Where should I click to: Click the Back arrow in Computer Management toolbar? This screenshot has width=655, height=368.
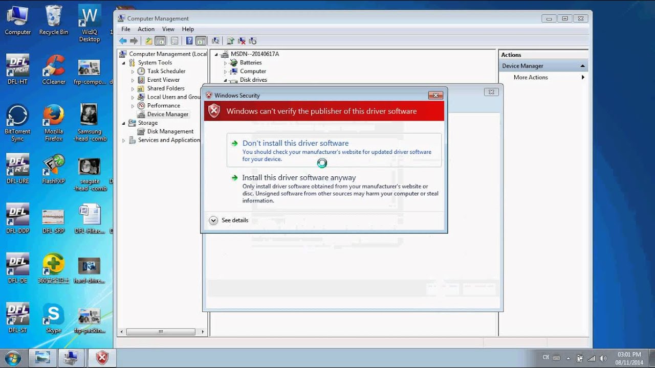[123, 41]
